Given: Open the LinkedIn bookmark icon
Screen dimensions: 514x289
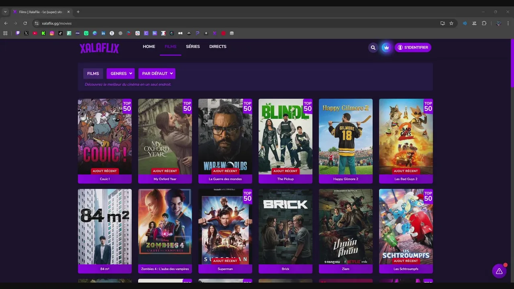Looking at the screenshot, I should (x=103, y=33).
